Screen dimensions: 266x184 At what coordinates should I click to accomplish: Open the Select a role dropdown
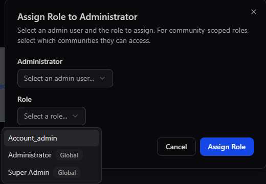coord(52,116)
